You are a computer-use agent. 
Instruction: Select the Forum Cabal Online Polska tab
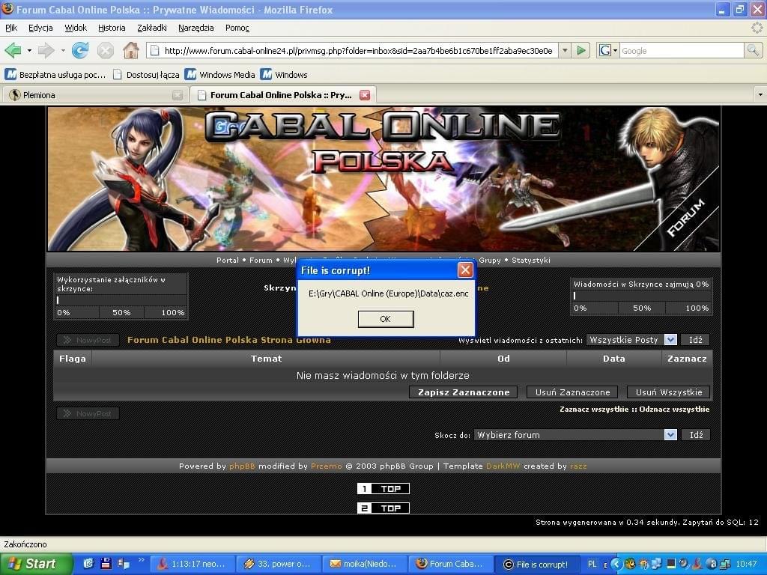coord(282,95)
